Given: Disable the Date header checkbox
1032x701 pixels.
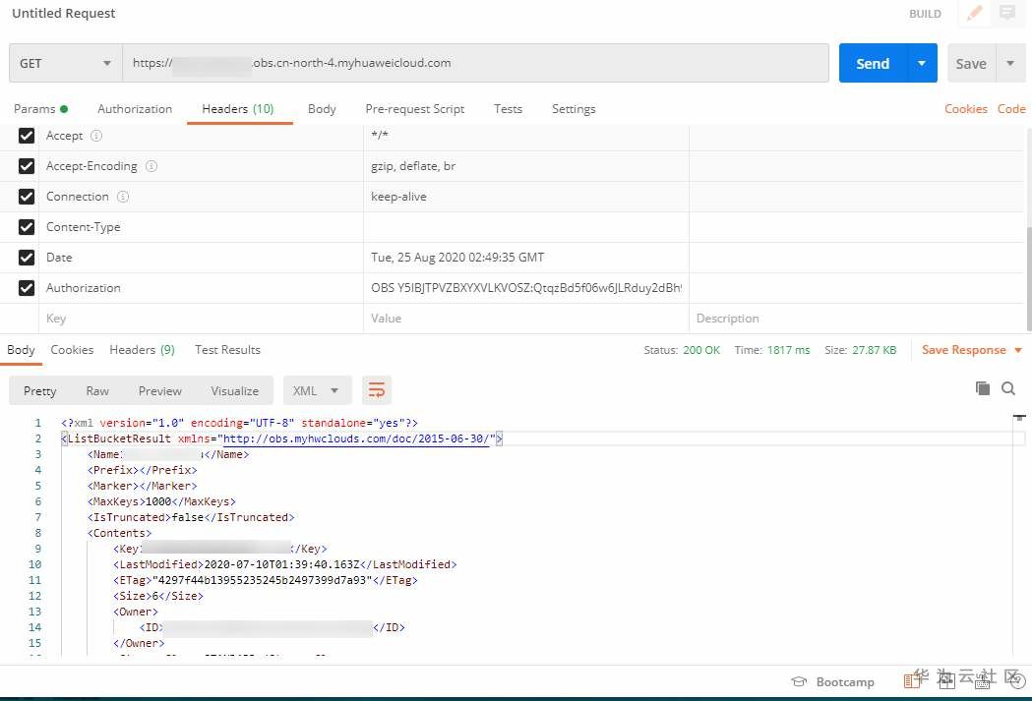Looking at the screenshot, I should click(x=27, y=258).
